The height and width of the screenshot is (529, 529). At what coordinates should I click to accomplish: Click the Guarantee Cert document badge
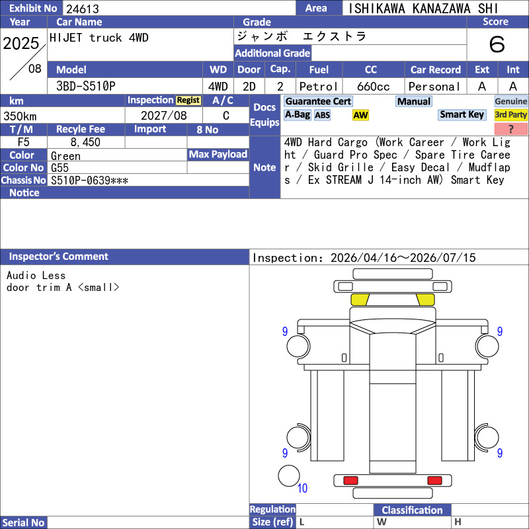pos(318,102)
